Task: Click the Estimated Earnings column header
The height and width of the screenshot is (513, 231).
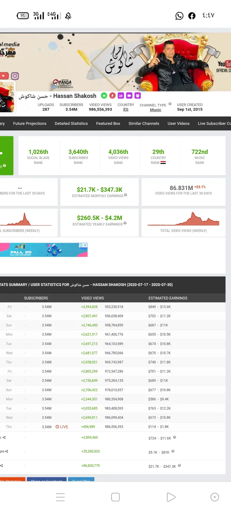Action: click(x=168, y=298)
